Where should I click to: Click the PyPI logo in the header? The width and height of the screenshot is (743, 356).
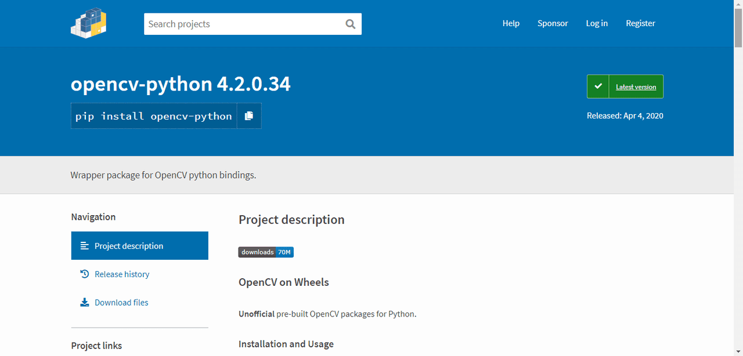[89, 23]
